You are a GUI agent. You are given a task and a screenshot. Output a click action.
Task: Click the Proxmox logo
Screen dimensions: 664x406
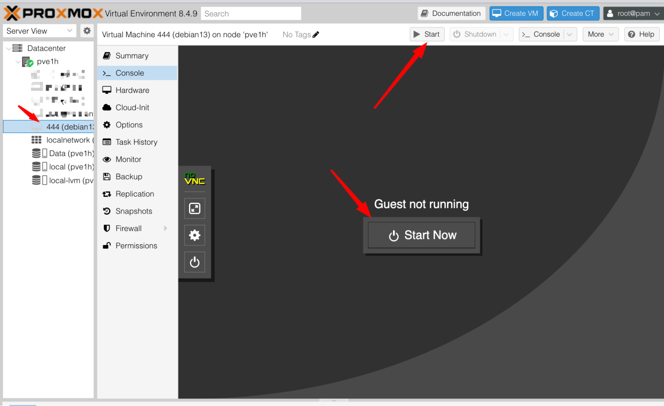click(x=53, y=13)
